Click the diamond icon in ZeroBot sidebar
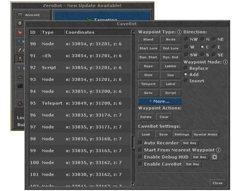The width and height of the screenshot is (240, 191). (19, 68)
